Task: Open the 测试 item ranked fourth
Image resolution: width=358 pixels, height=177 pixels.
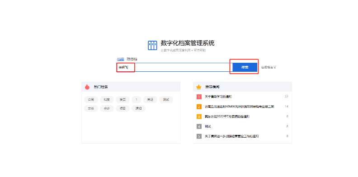Action: tap(208, 126)
